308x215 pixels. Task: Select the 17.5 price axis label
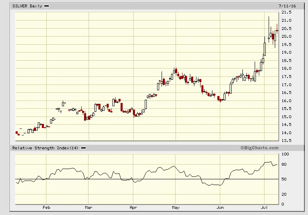[x=287, y=77]
